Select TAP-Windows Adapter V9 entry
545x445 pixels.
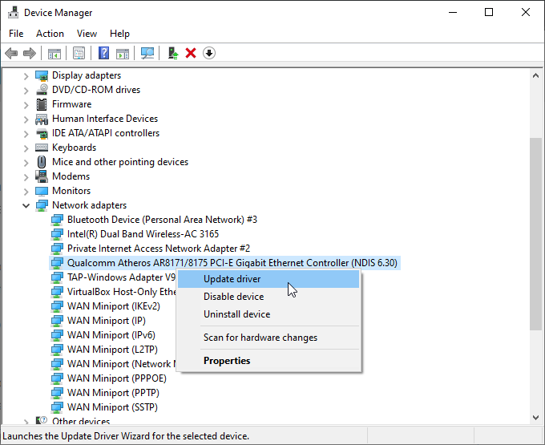(121, 277)
